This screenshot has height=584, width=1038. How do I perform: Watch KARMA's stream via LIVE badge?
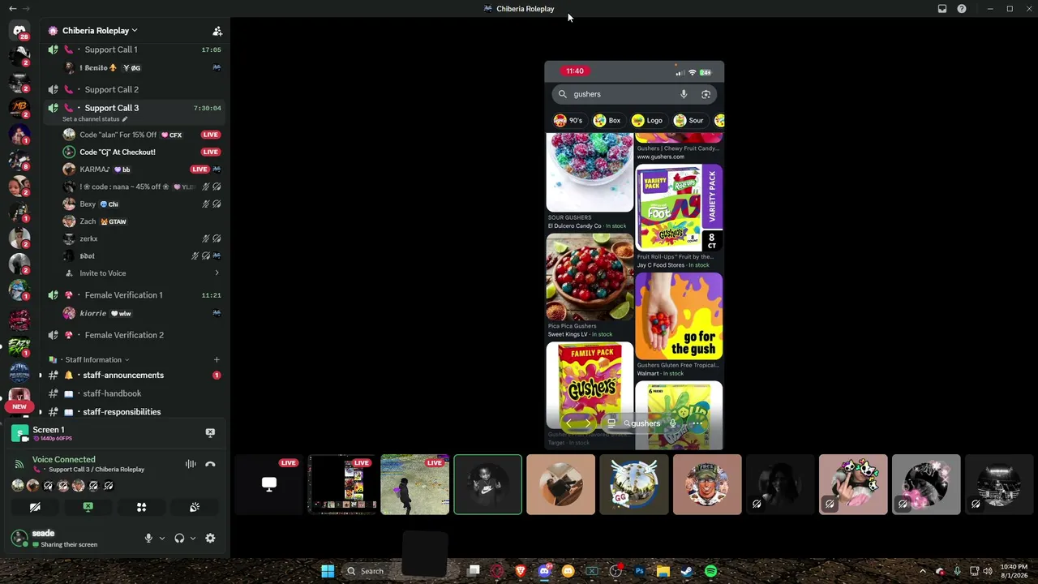click(x=199, y=170)
